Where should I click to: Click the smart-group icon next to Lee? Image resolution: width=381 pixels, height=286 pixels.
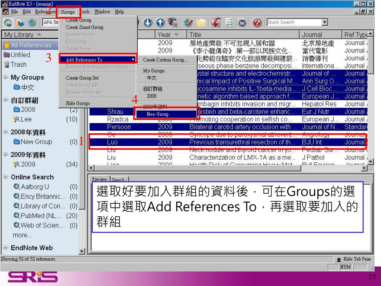tap(17, 119)
